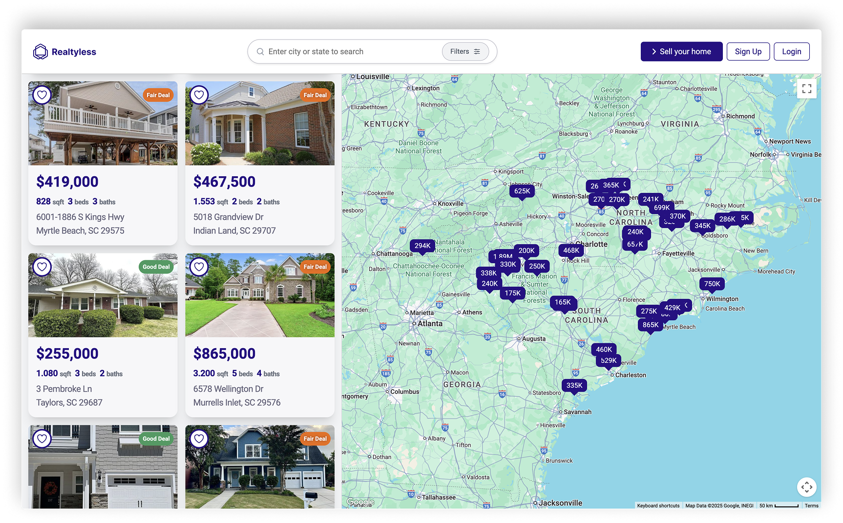
Task: Click the address 3 Pembroke Ln
Action: click(x=64, y=389)
